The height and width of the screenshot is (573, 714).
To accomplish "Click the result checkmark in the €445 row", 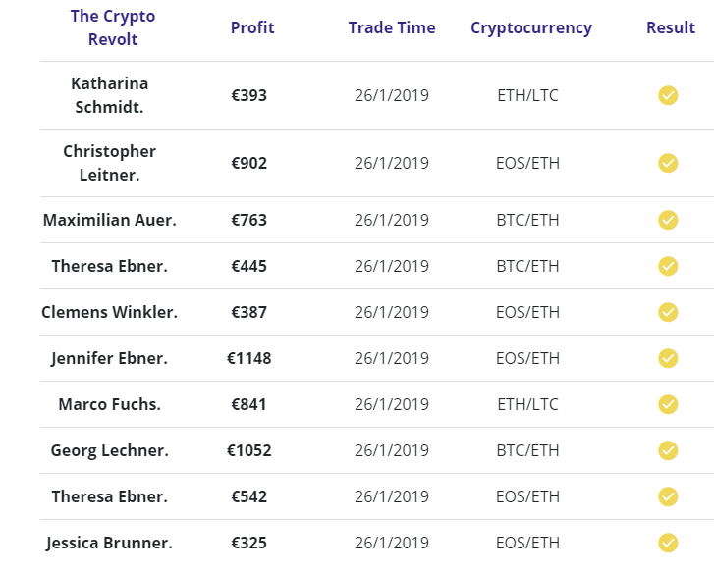I will 668,266.
